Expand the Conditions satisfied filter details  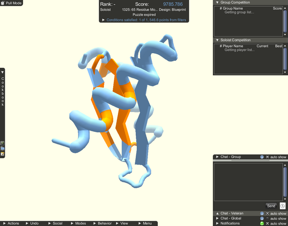103,20
